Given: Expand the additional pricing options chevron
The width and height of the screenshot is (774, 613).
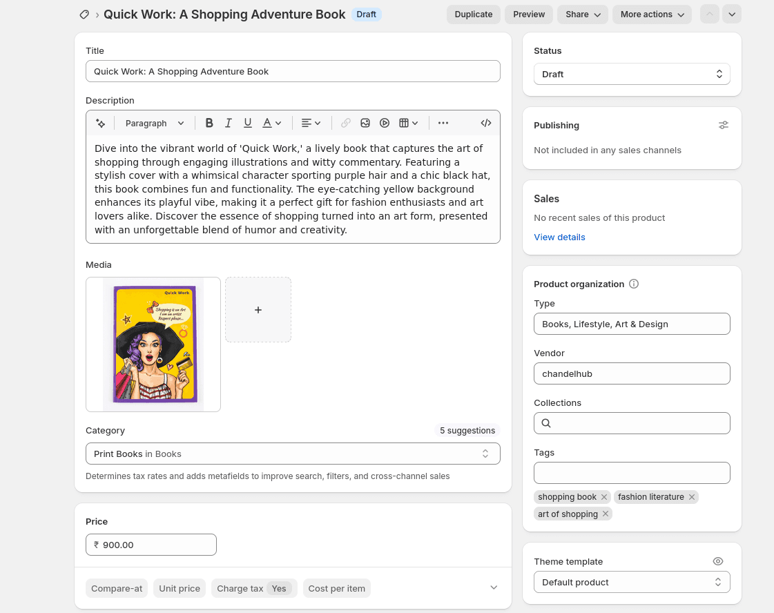Looking at the screenshot, I should (x=494, y=588).
